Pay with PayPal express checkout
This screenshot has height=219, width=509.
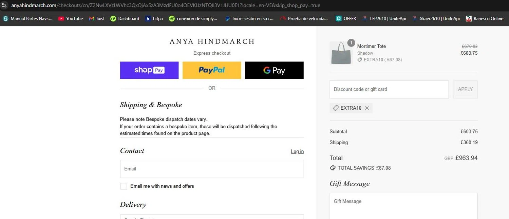pyautogui.click(x=212, y=70)
